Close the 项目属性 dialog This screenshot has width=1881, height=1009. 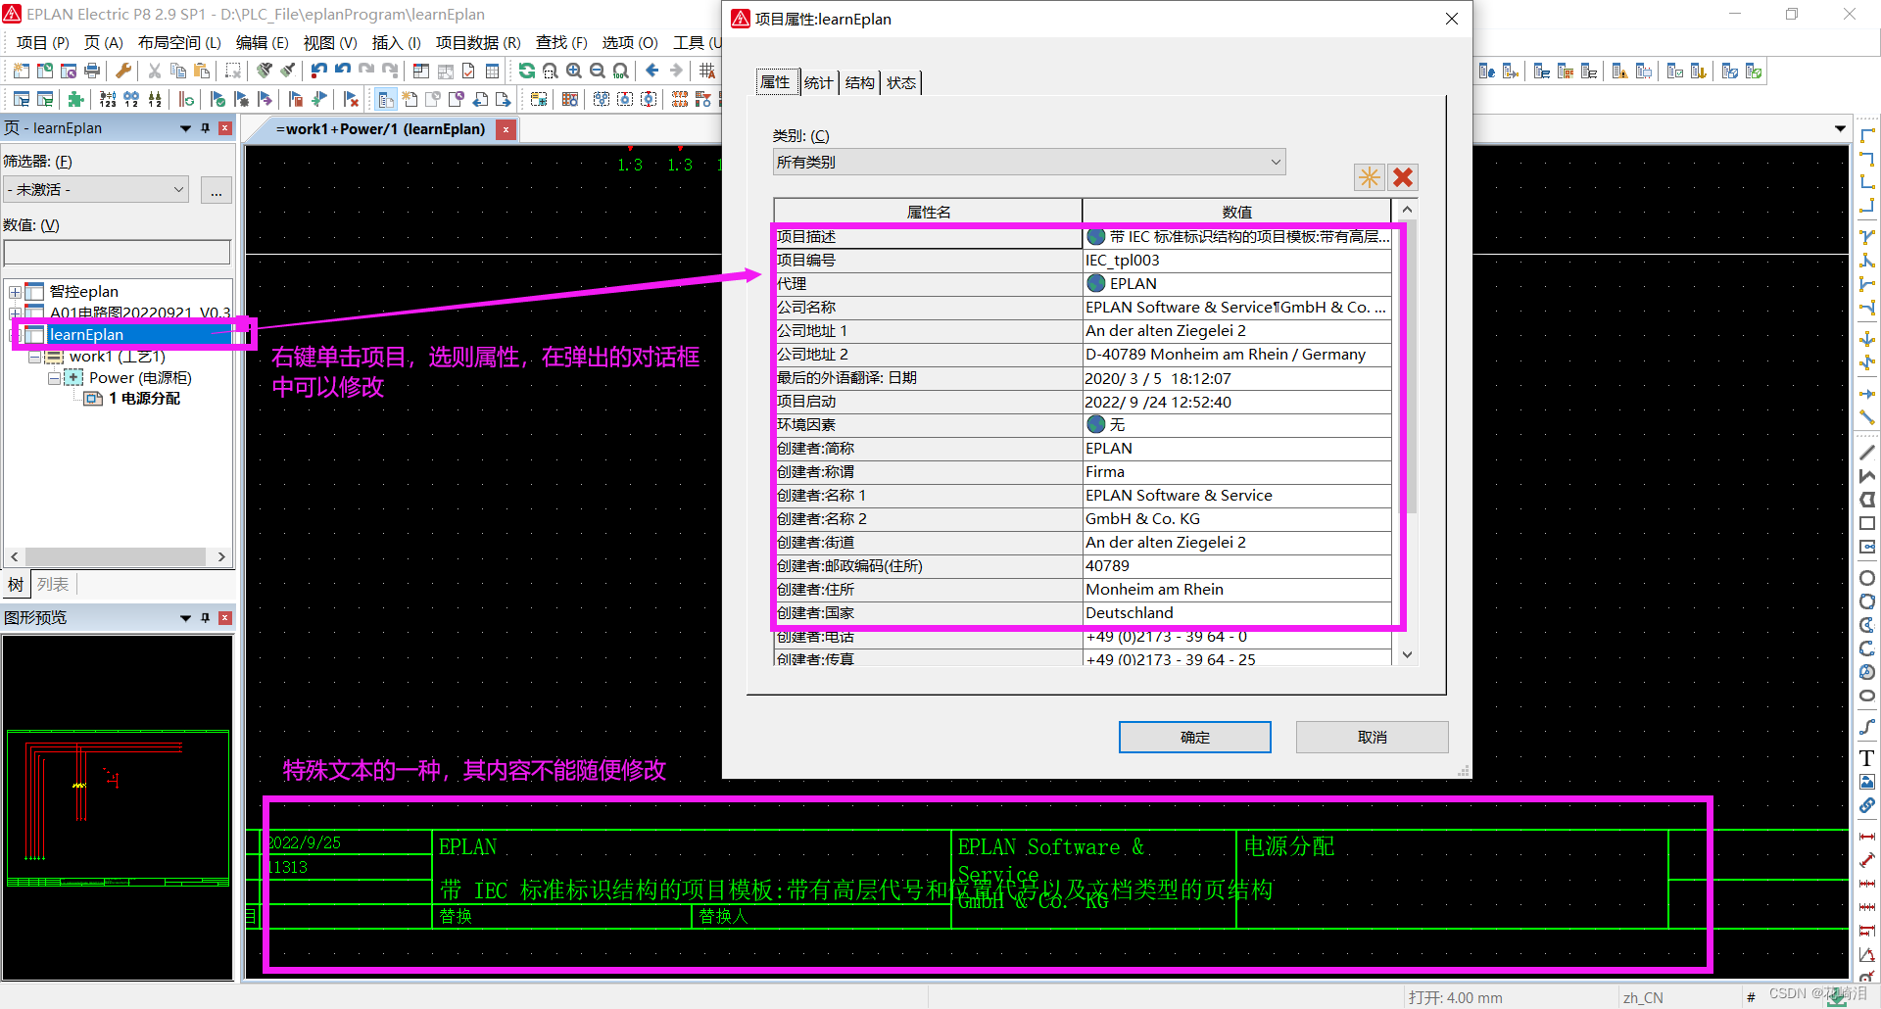[1452, 19]
